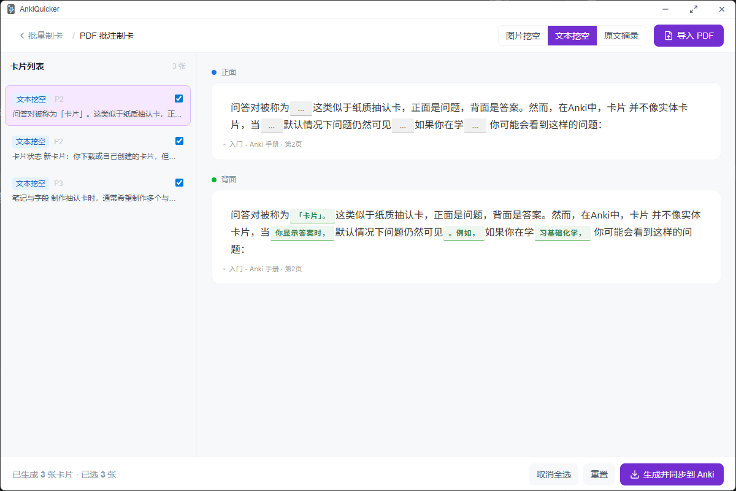The image size is (736, 491).
Task: Click the first cloze blank after 问答对被称为
Action: (301, 108)
